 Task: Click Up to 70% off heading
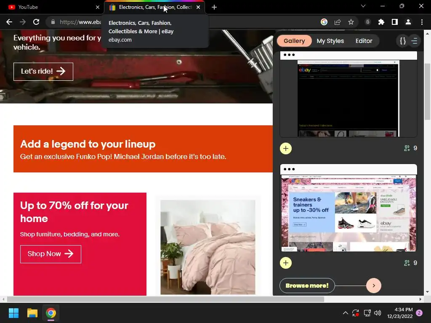coord(74,212)
